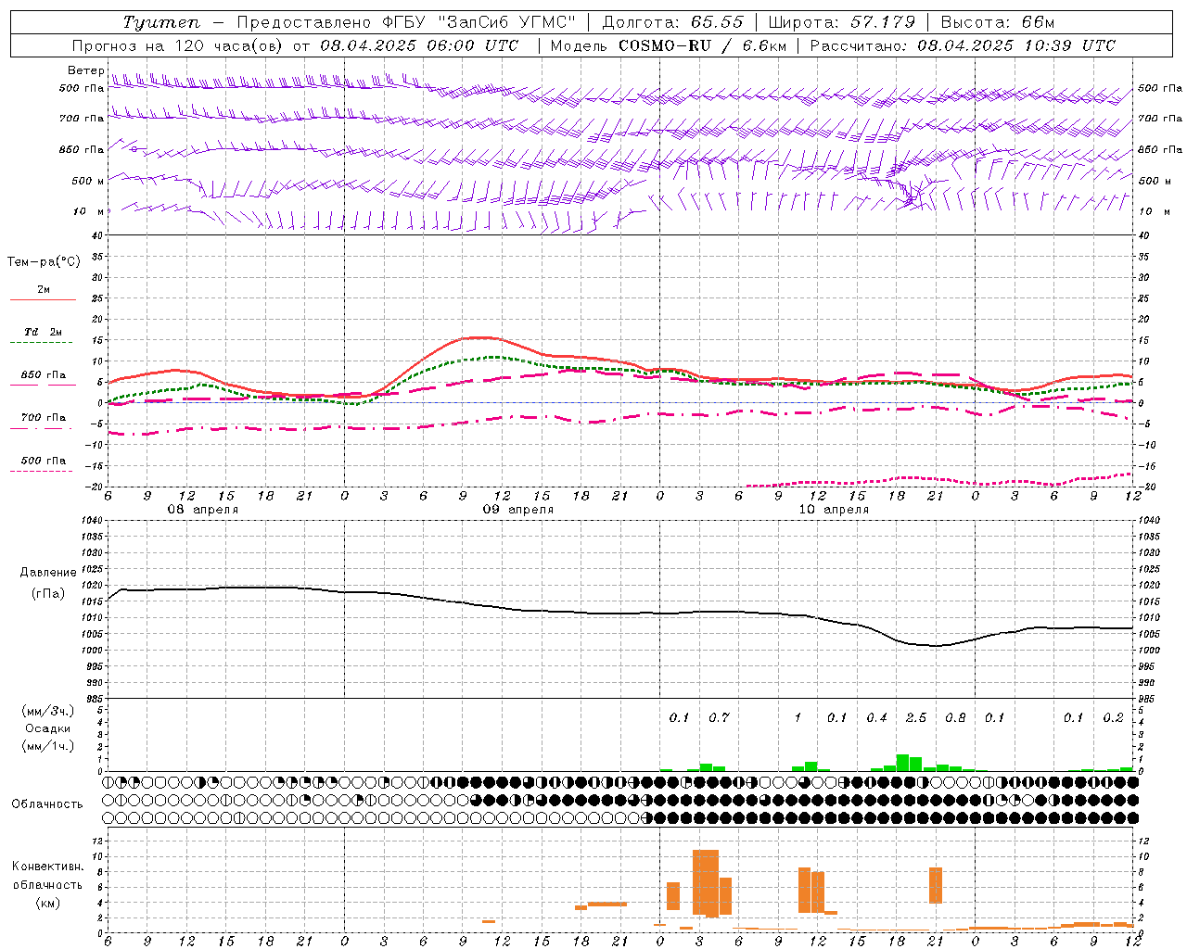Click the 500 м wind level label on left axis
This screenshot has width=1187, height=949.
pyautogui.click(x=87, y=181)
